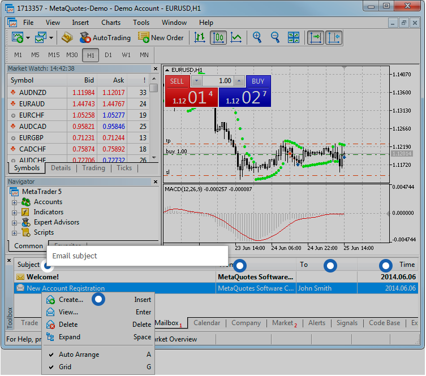
Task: Zoom out on the chart
Action: (275, 37)
